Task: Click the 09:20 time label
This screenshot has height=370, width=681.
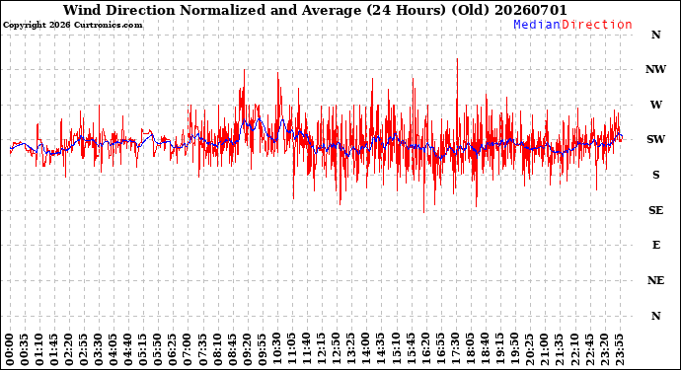Action: (247, 349)
